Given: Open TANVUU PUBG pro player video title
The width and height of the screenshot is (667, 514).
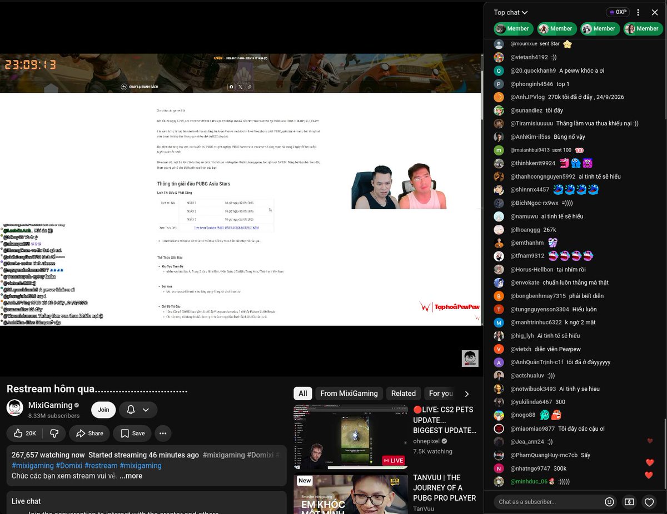Looking at the screenshot, I should pos(444,487).
